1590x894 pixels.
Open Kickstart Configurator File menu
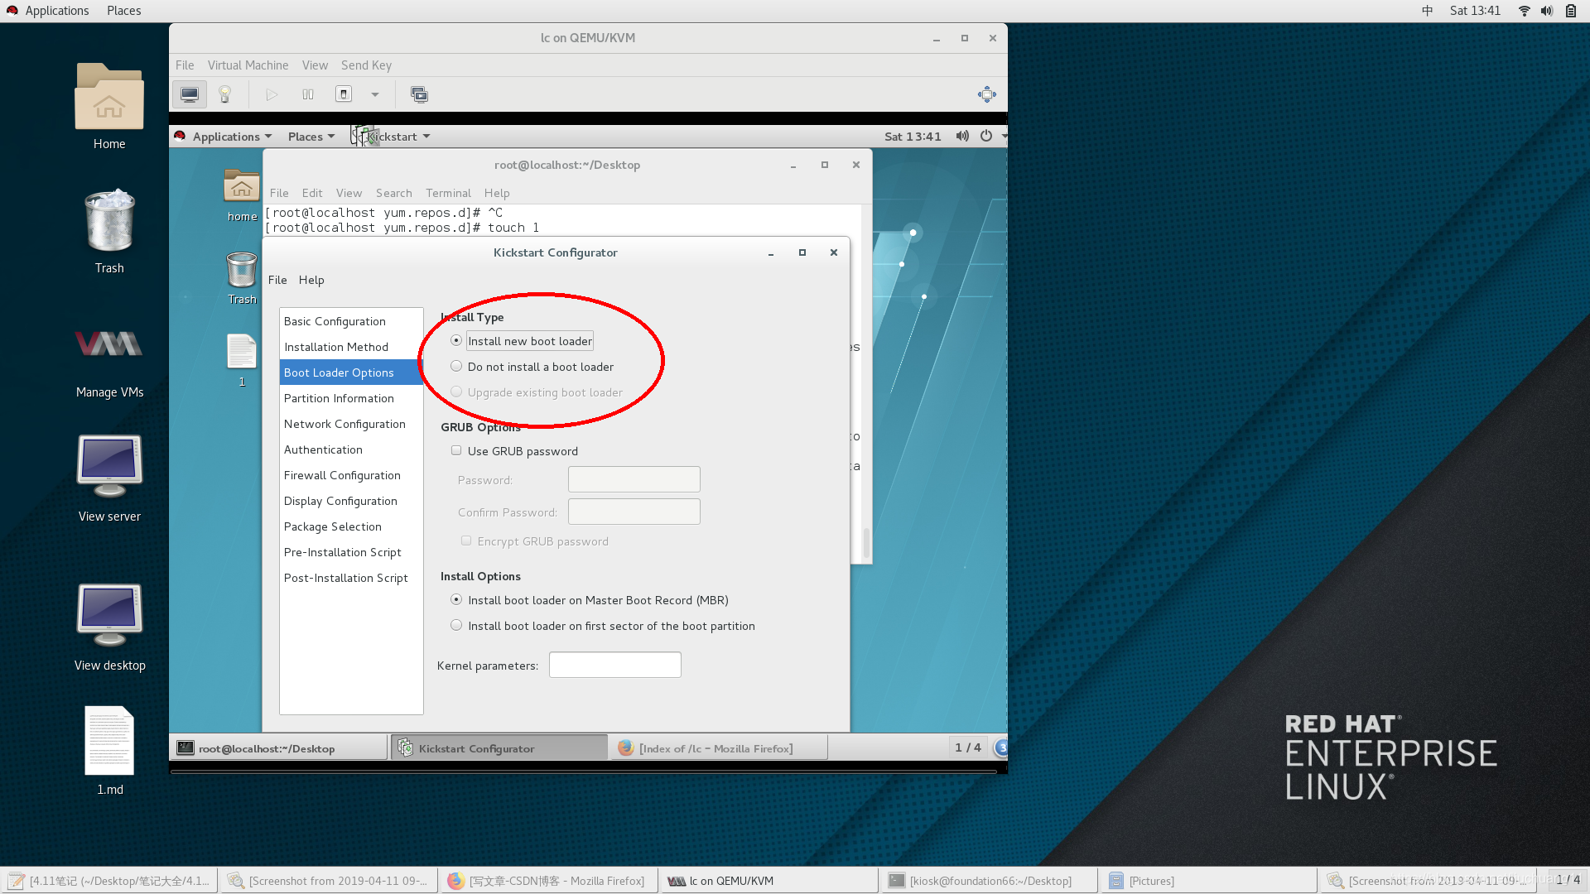(277, 280)
